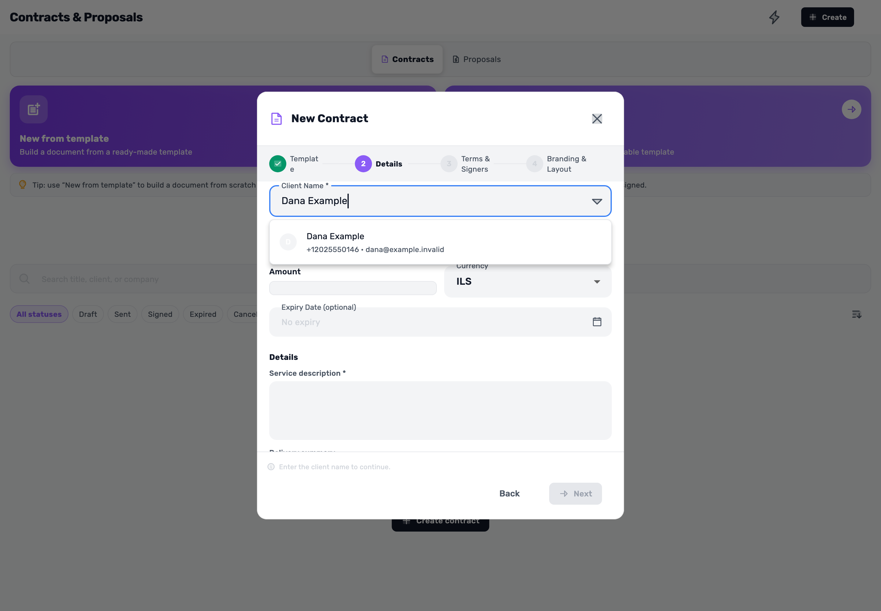The width and height of the screenshot is (881, 611).
Task: Filter by Signed status chip
Action: pyautogui.click(x=160, y=314)
